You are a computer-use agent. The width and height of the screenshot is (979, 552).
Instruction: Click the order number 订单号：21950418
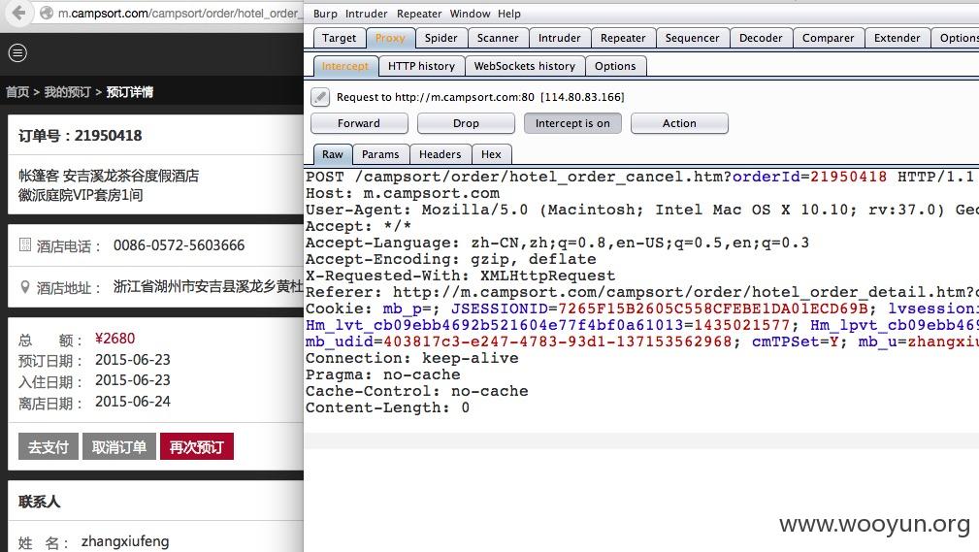[x=80, y=136]
